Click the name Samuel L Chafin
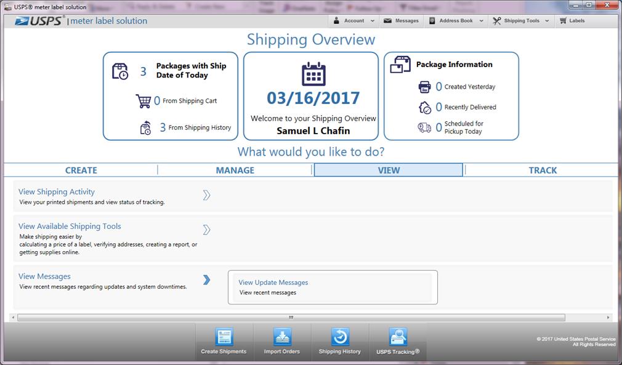 click(x=313, y=130)
